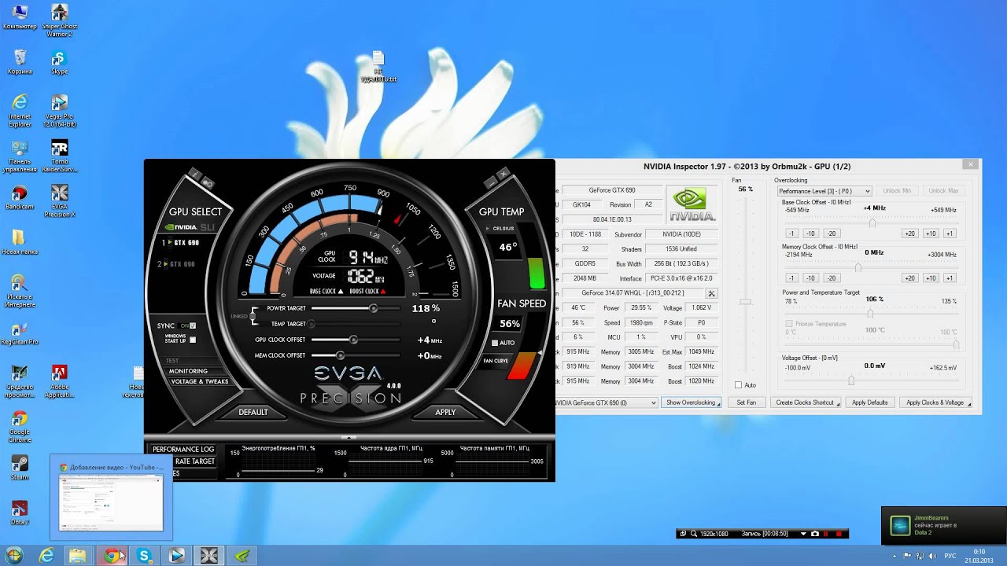Open the RATE TARGET tab
This screenshot has width=1007, height=566.
click(195, 461)
